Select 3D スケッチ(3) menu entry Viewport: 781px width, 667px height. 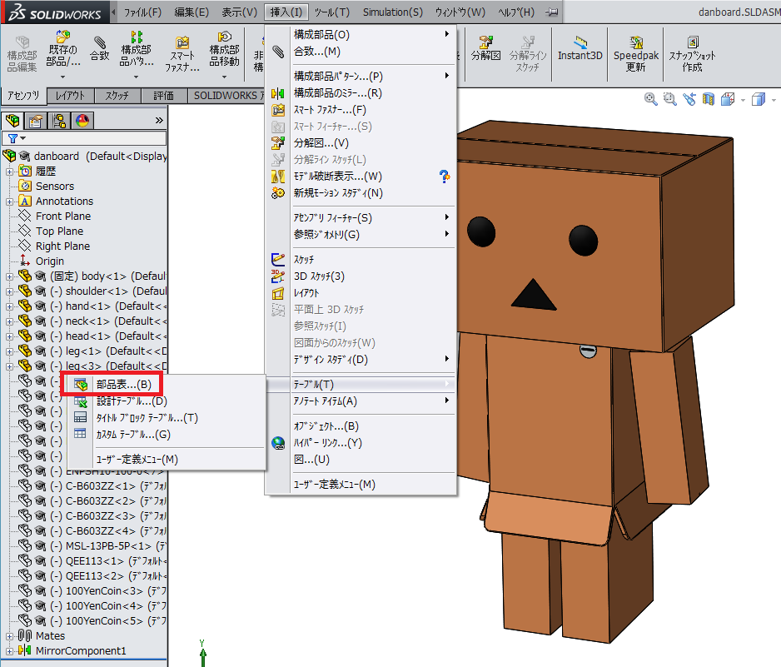319,276
